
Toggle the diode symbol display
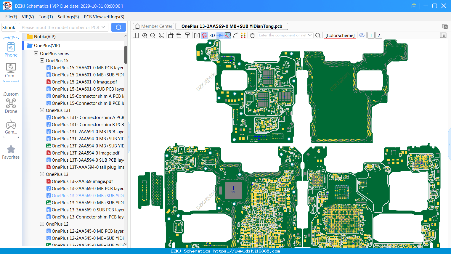coord(220,35)
